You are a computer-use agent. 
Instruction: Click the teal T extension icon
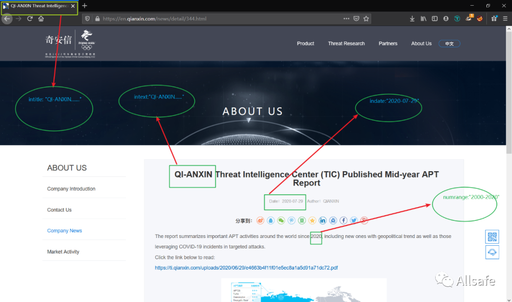(x=457, y=18)
